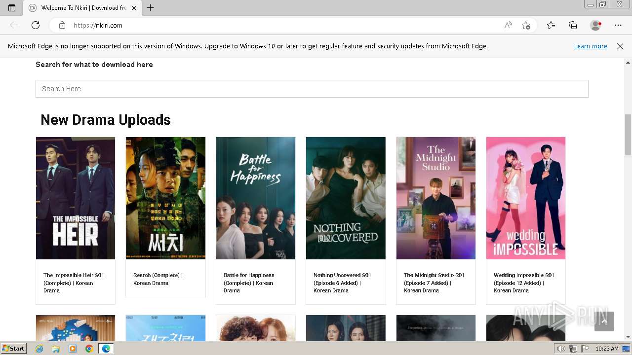Launch Windows Media Player from taskbar
Screen dimensions: 632x355
(x=73, y=349)
